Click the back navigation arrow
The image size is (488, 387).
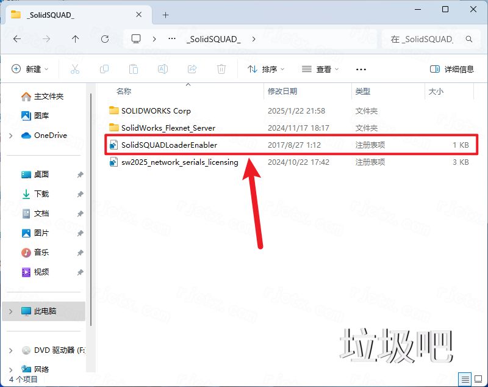coord(16,38)
